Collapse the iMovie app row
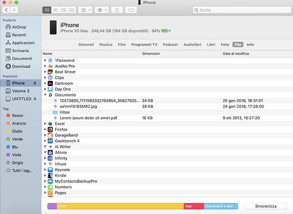The width and height of the screenshot is (293, 214). coord(45,152)
